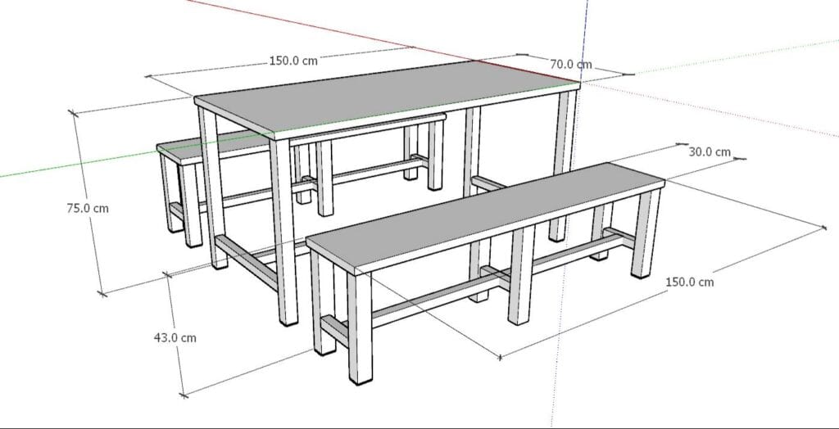
Task: Select the solid red axis line
Action: [328, 33]
